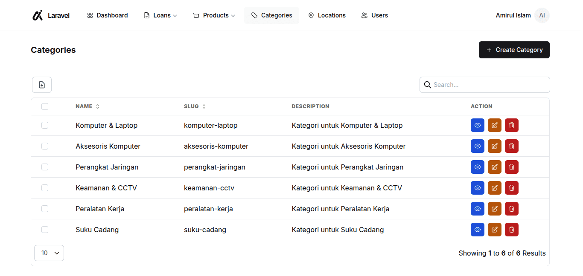Click the delete icon for Suku Cadang

click(512, 230)
